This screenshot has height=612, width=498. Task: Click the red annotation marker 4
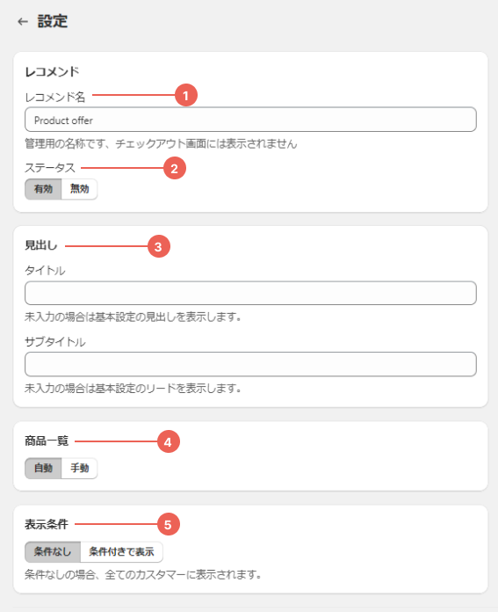coord(168,441)
